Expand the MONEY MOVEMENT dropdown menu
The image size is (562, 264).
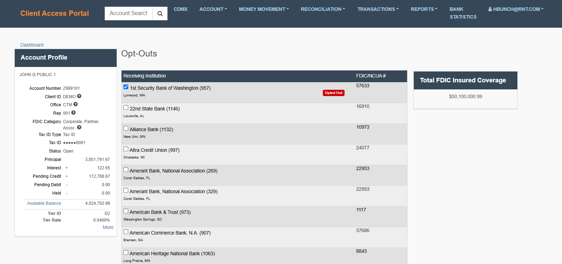tap(264, 9)
